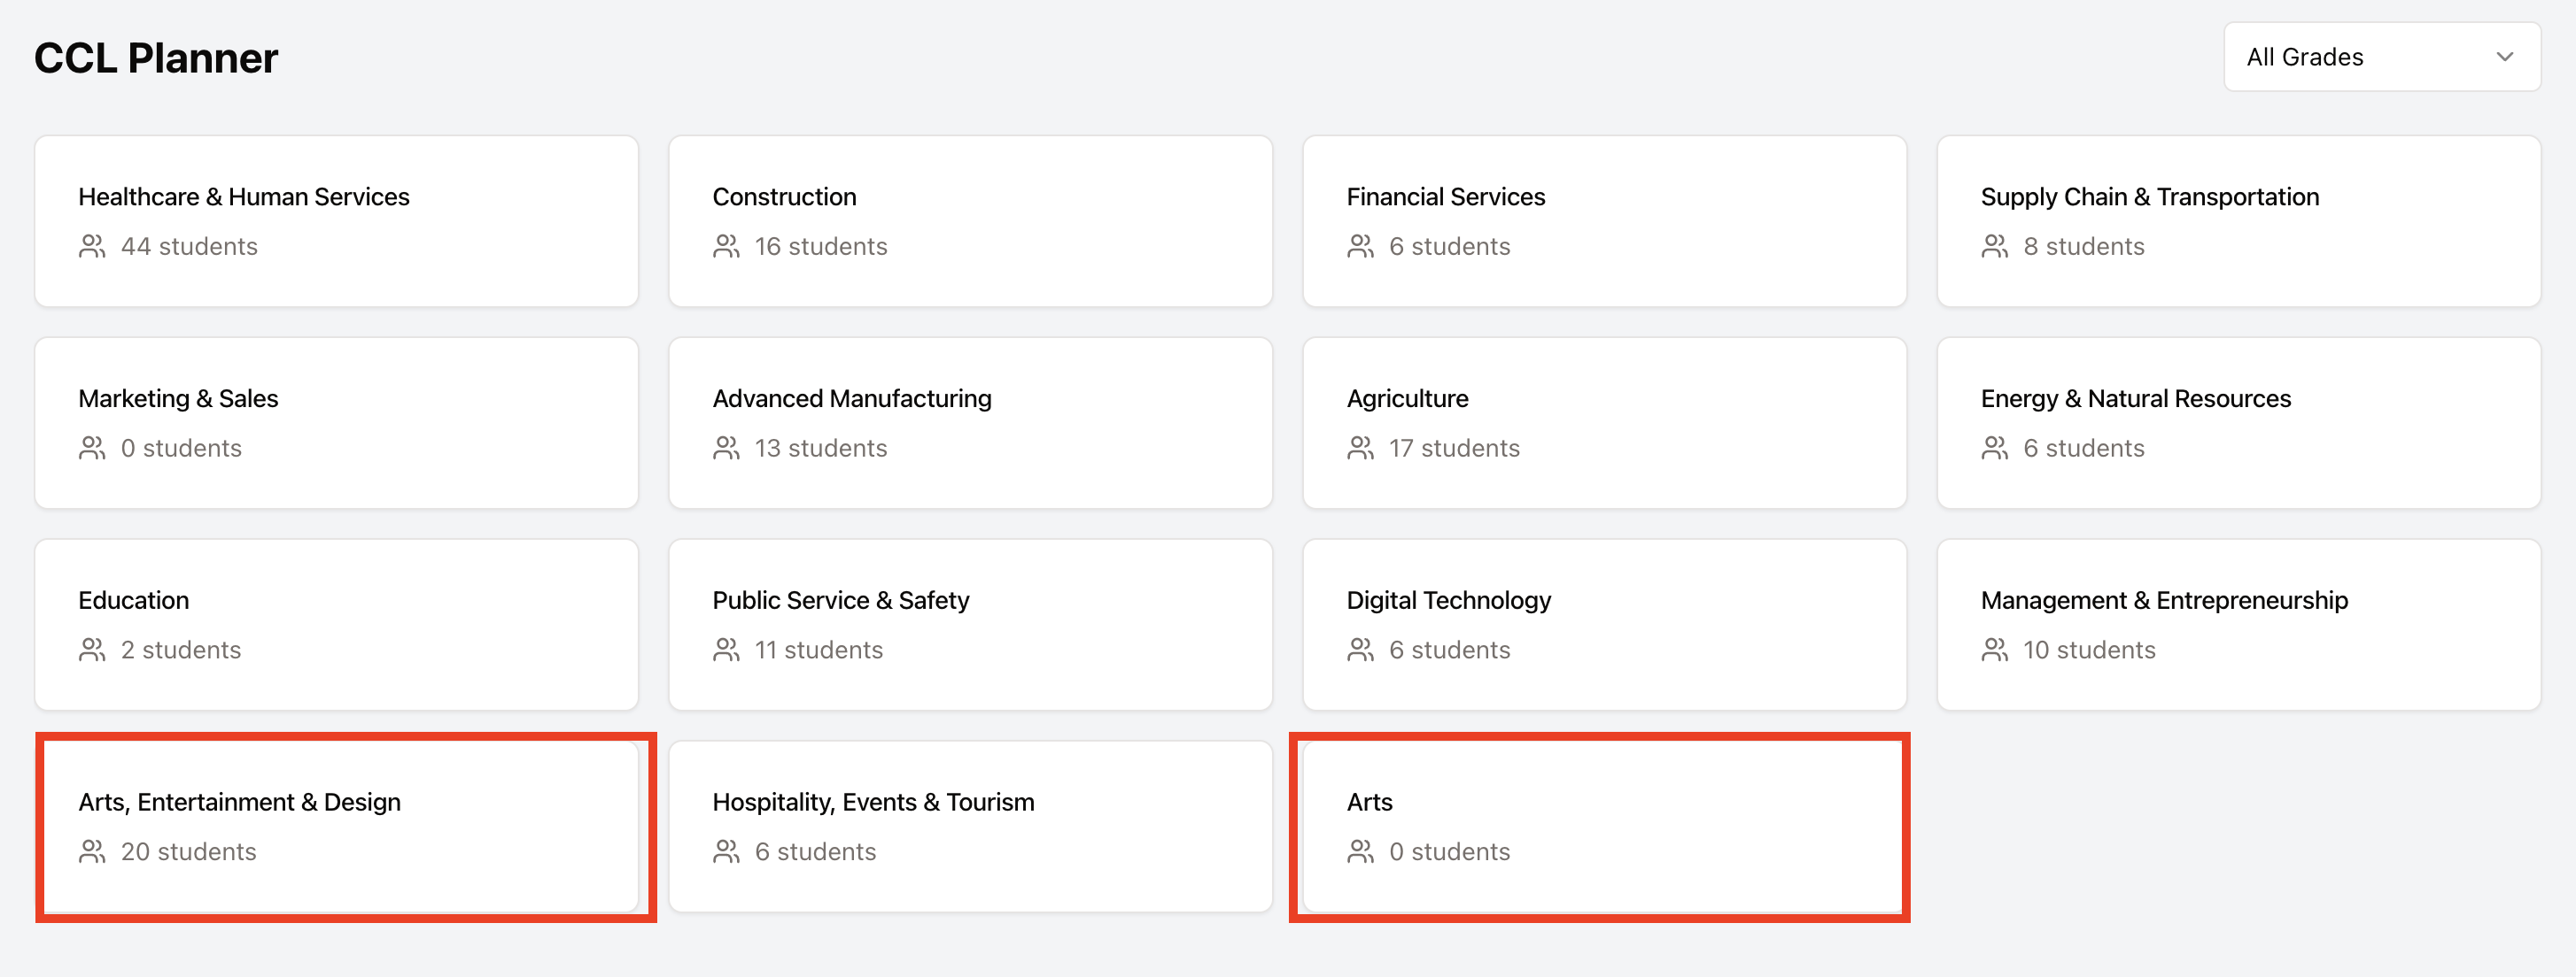Select Management & Entrepreneurship card
This screenshot has height=977, width=2576.
coord(2238,625)
